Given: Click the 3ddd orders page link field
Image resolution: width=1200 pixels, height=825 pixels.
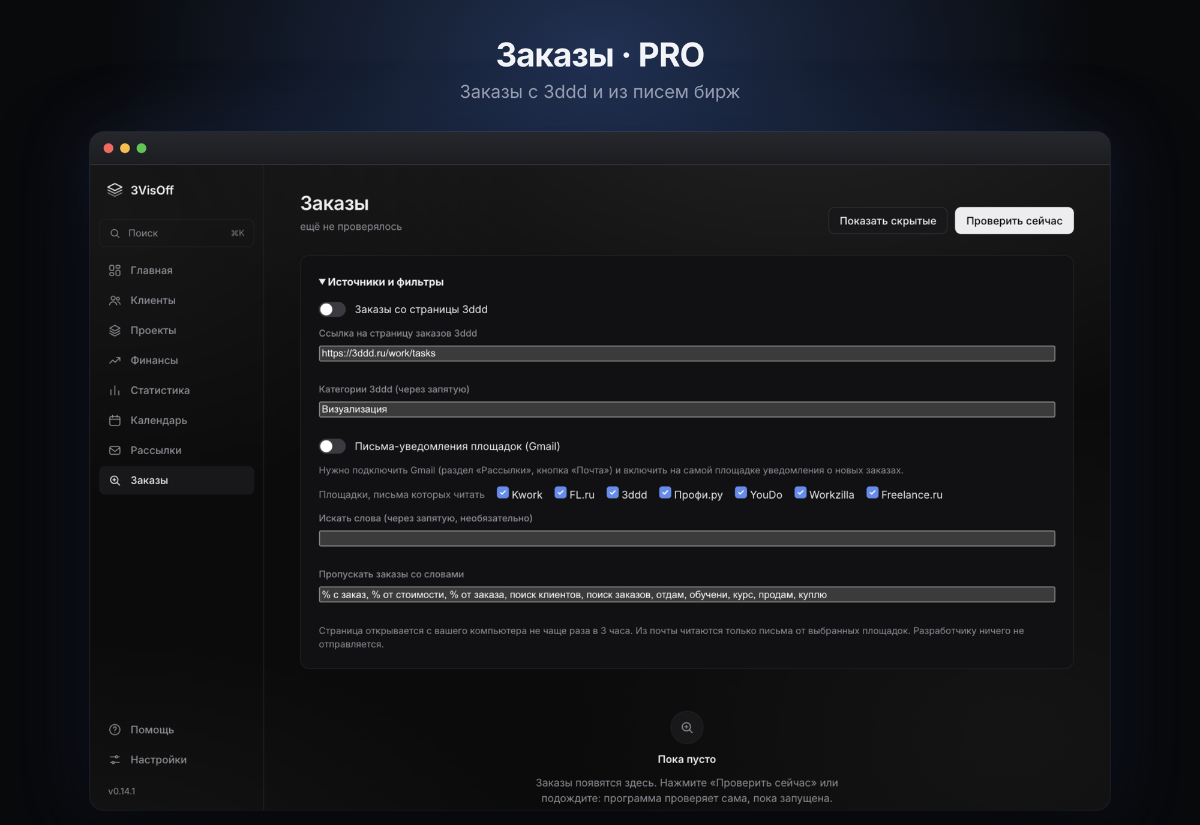Looking at the screenshot, I should 686,353.
